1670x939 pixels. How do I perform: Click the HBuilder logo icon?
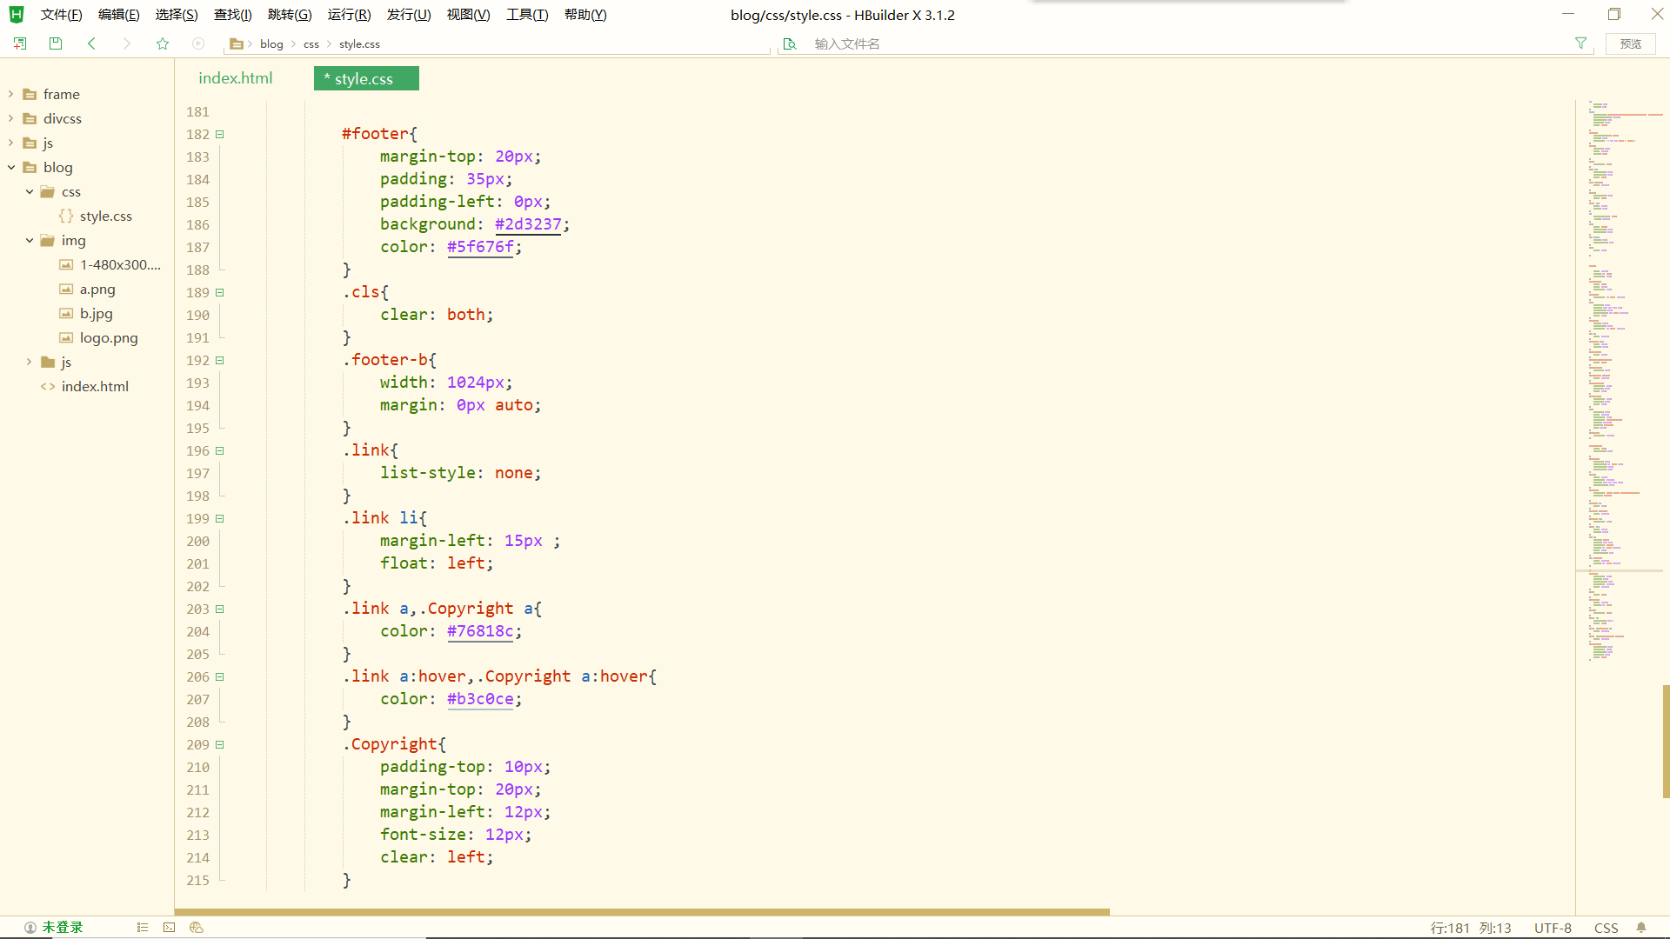coord(17,14)
